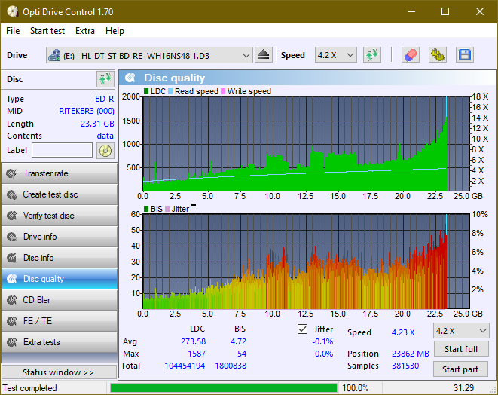Click the Write speed pink legend swatch
Viewport: 498px width, 395px height.
pos(223,91)
